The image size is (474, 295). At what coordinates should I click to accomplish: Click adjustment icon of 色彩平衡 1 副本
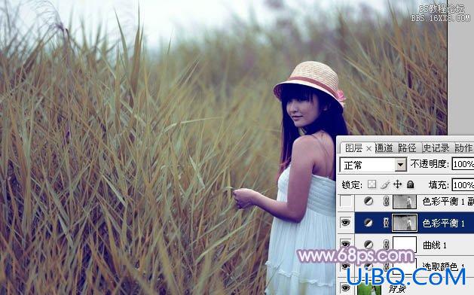368,202
